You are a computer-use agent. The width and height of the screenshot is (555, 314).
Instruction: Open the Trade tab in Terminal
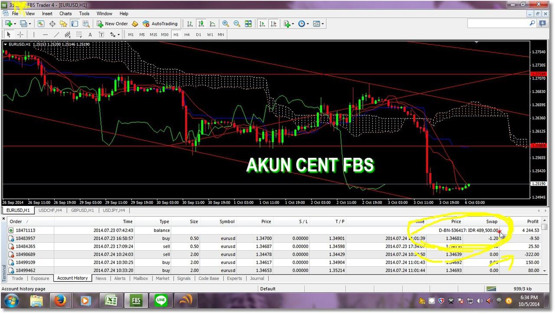pos(17,278)
